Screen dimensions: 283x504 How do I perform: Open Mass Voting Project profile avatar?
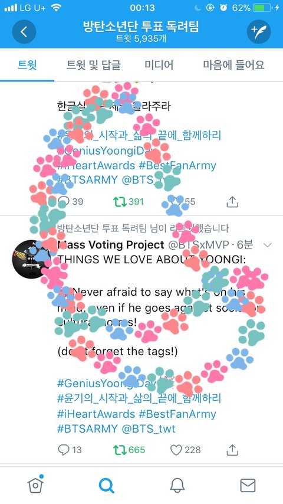click(x=31, y=260)
